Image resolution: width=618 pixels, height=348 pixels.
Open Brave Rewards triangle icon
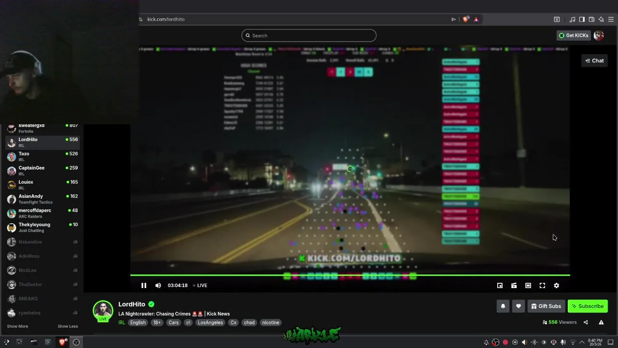pyautogui.click(x=476, y=19)
